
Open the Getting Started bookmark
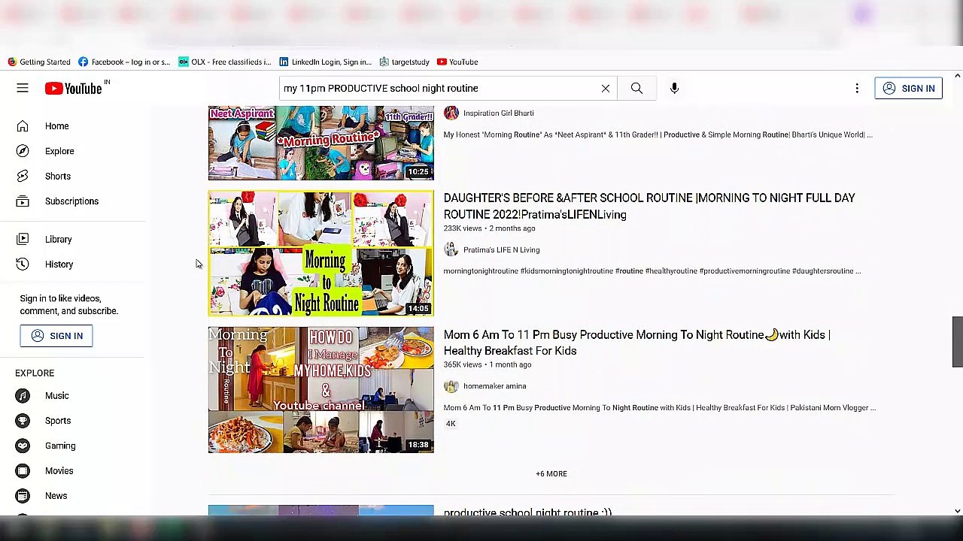[x=39, y=62]
